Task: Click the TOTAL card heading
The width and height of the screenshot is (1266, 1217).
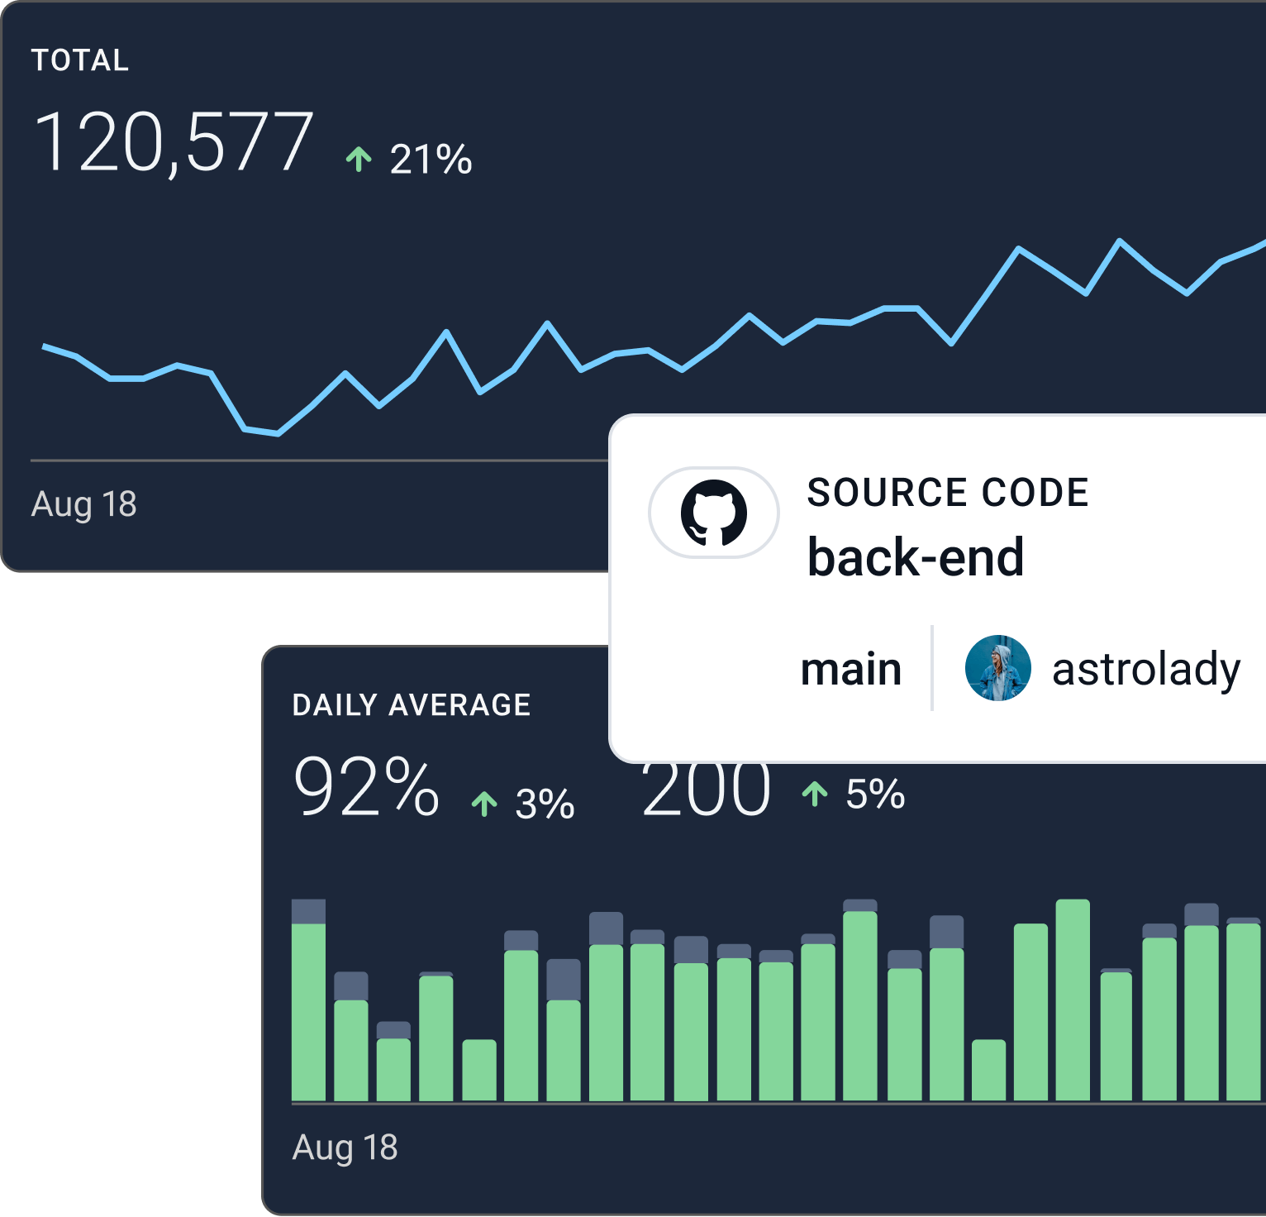Action: (80, 60)
